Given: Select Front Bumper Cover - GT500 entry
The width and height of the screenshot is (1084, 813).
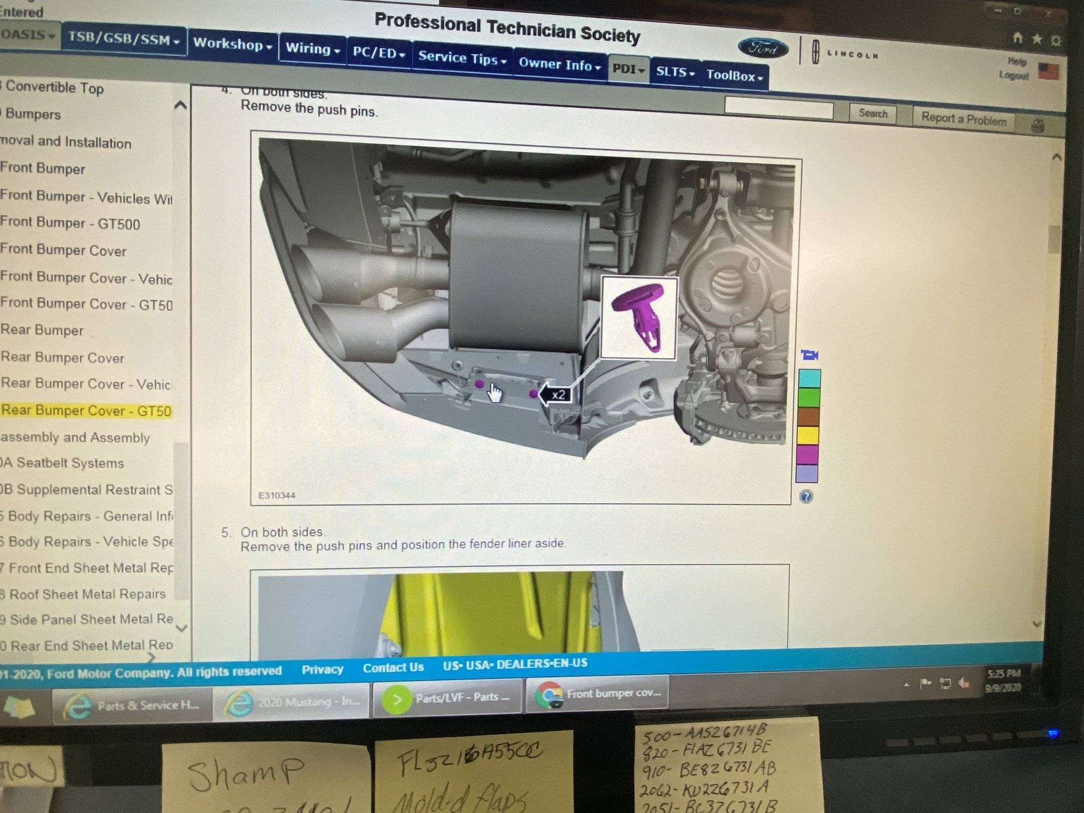Looking at the screenshot, I should click(86, 304).
